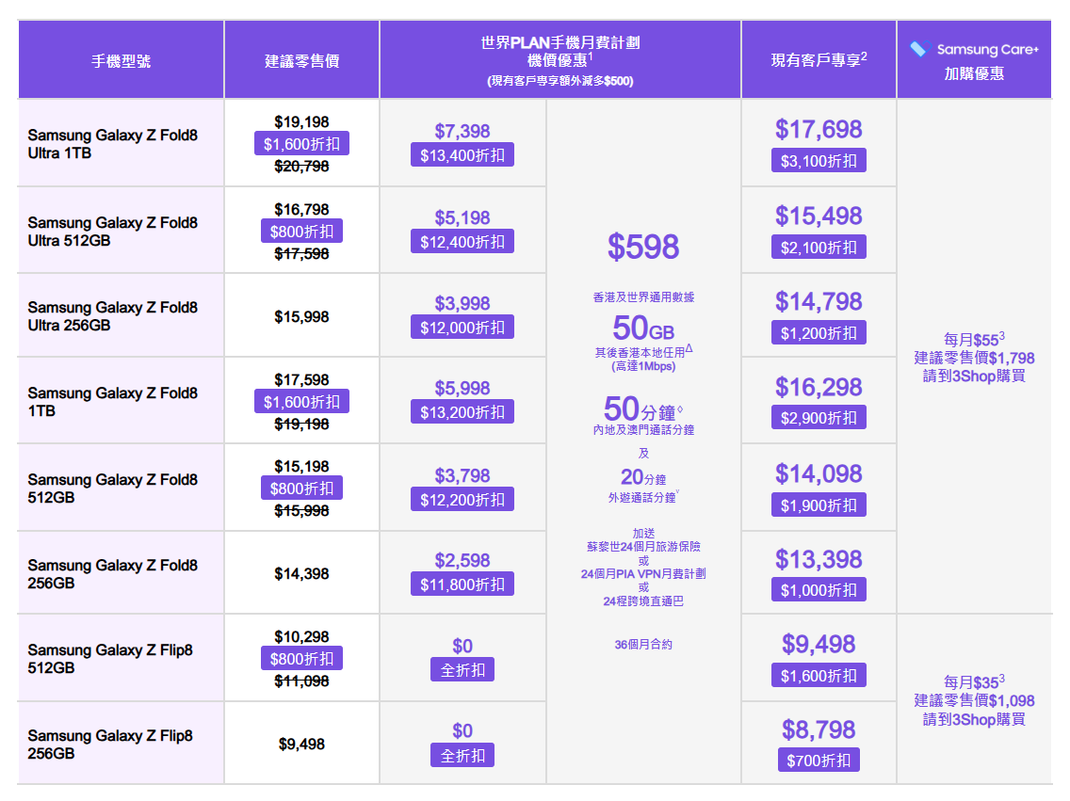1070x801 pixels.
Task: Select the $12,000折扣 badge under $3,998
Action: 462,328
